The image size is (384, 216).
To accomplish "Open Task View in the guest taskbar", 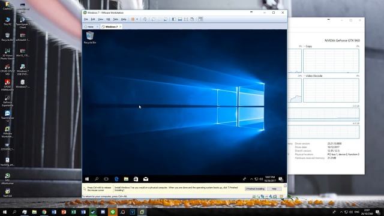I will [106, 179].
